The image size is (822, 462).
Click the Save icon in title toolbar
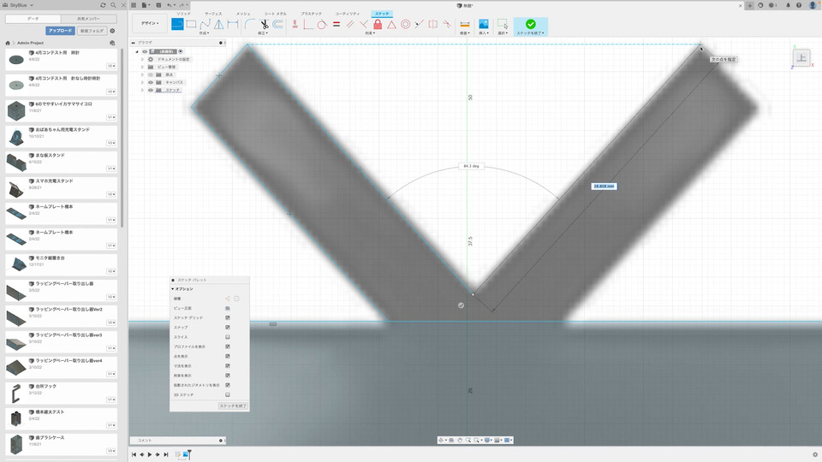click(x=158, y=5)
